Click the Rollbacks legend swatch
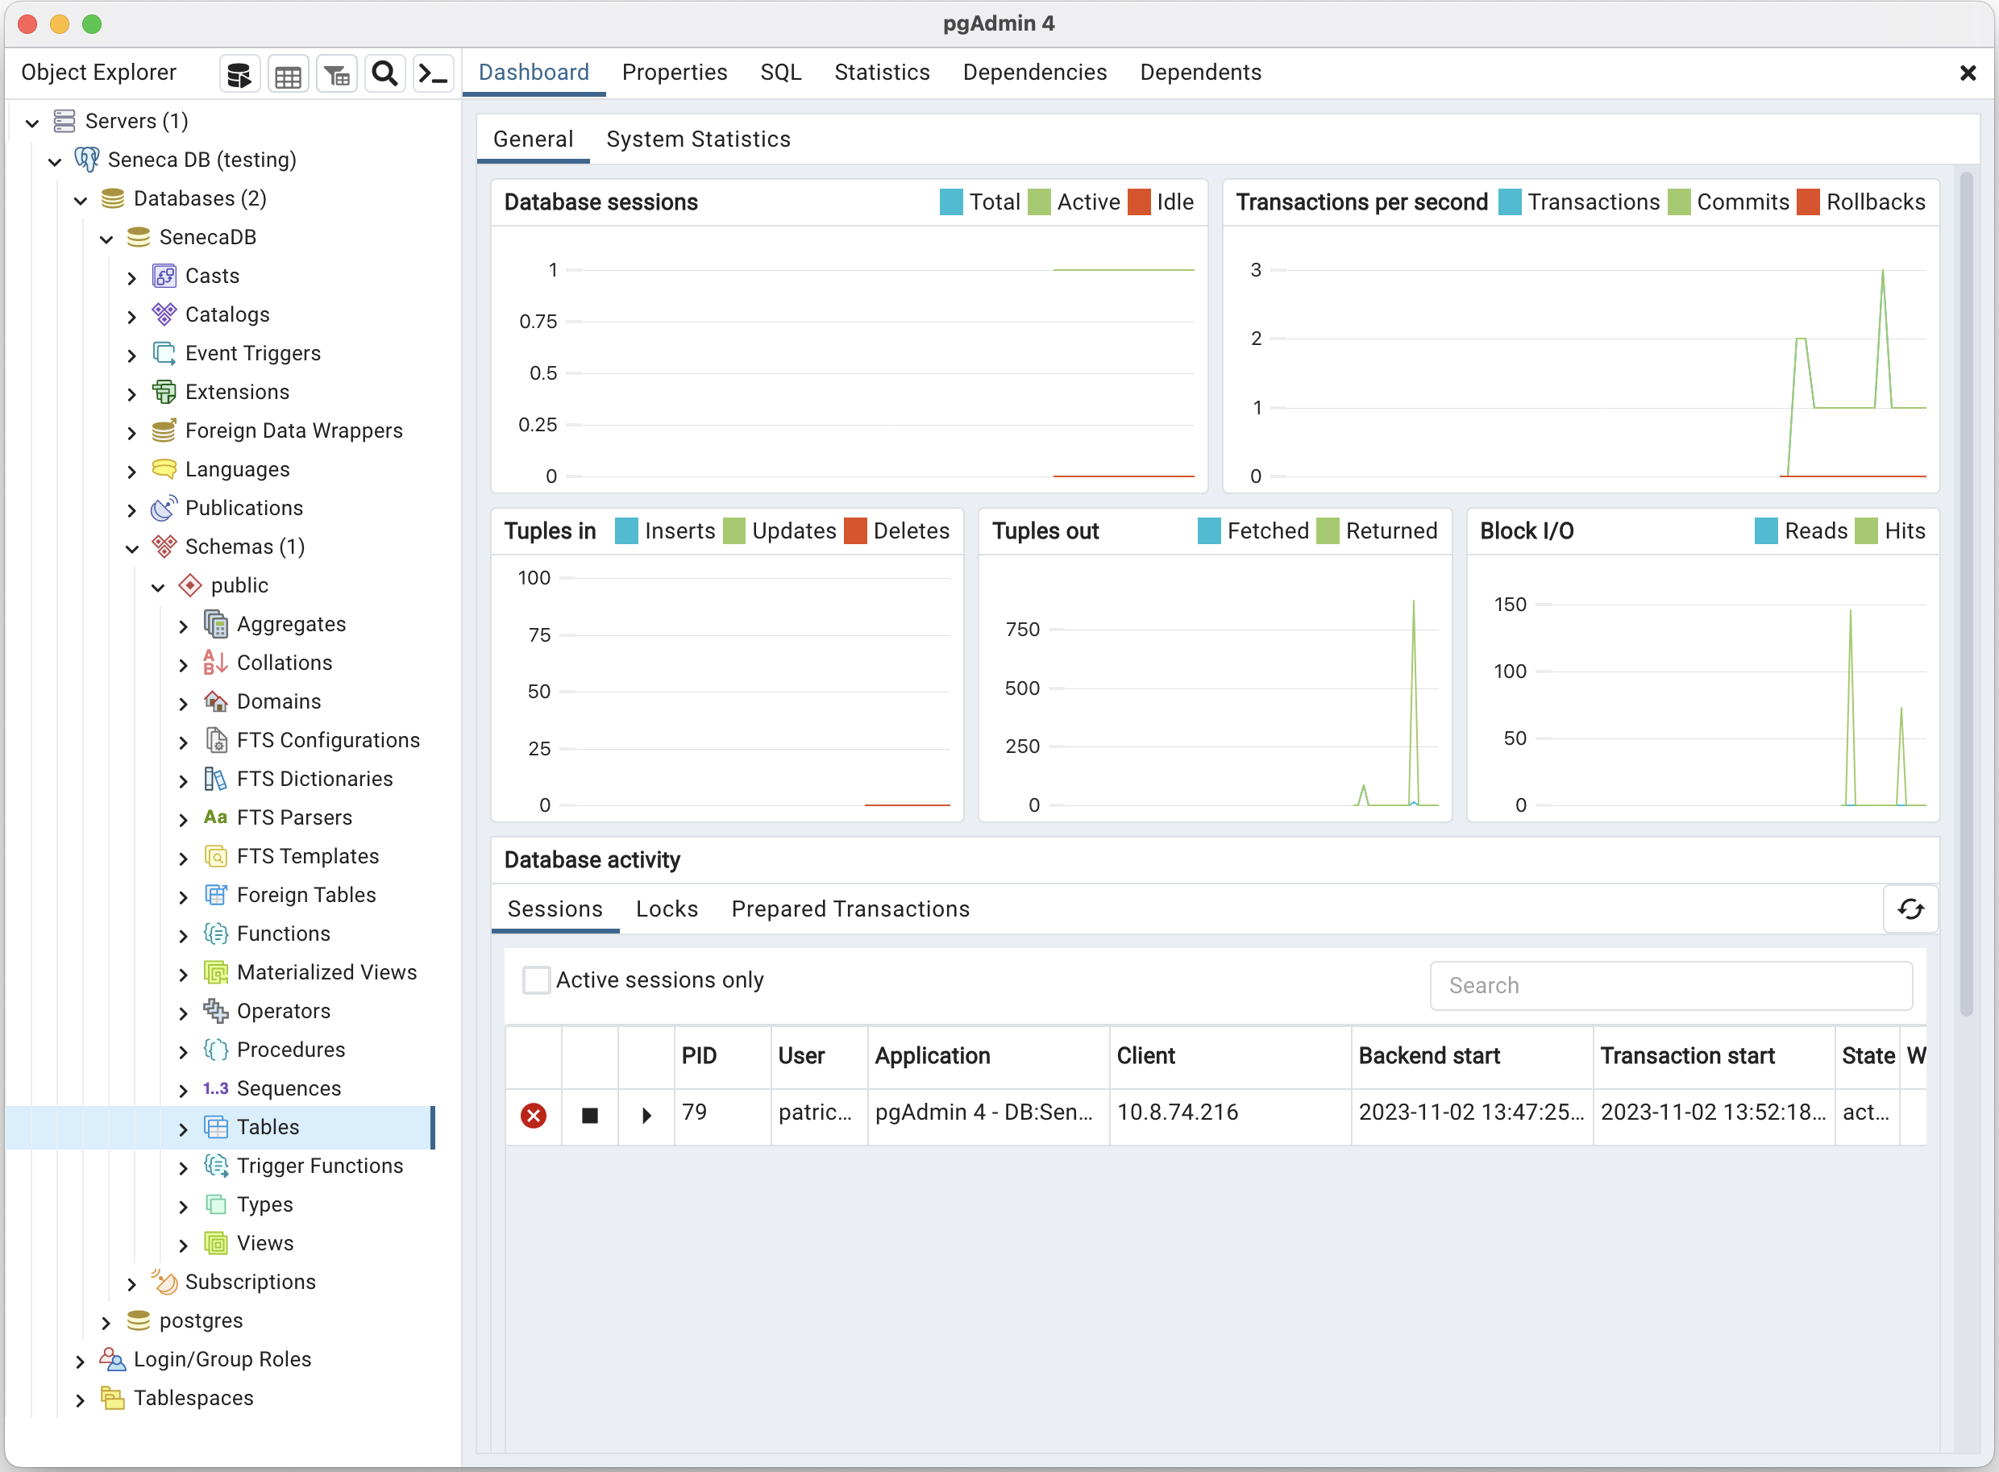This screenshot has height=1472, width=1999. coord(1808,202)
